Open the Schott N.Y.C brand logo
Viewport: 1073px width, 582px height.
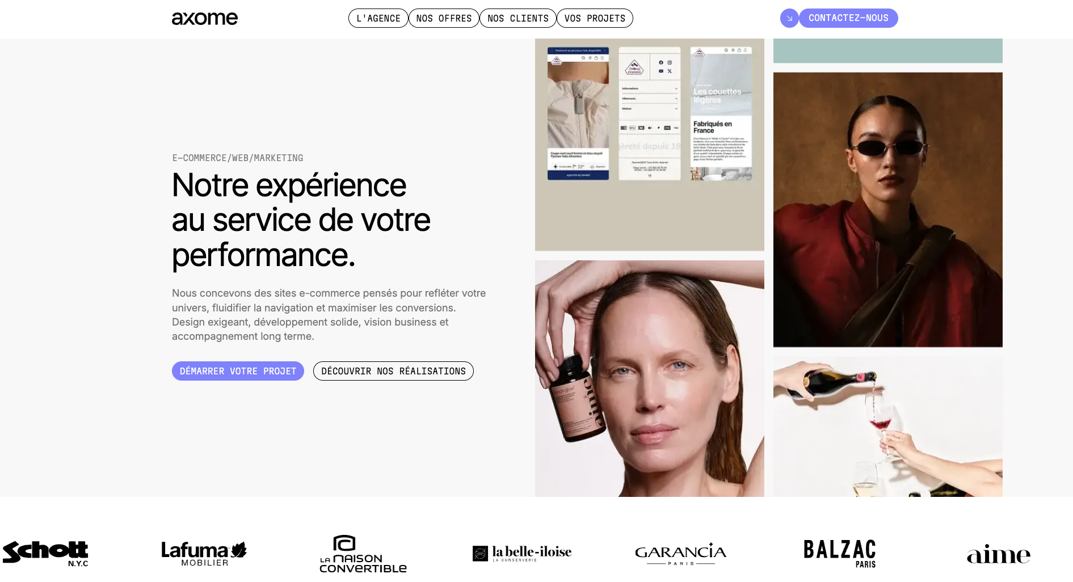(x=45, y=553)
